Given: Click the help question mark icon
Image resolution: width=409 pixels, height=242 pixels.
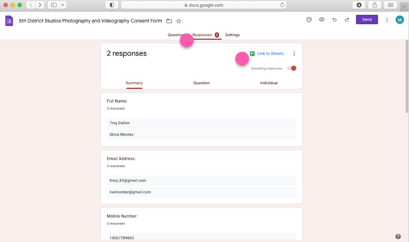Looking at the screenshot, I should click(398, 236).
